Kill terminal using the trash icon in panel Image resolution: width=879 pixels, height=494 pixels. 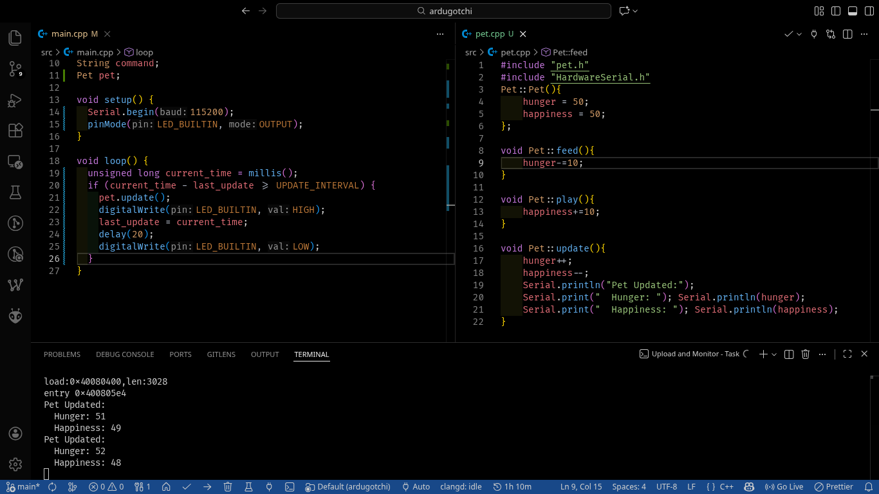click(x=806, y=354)
